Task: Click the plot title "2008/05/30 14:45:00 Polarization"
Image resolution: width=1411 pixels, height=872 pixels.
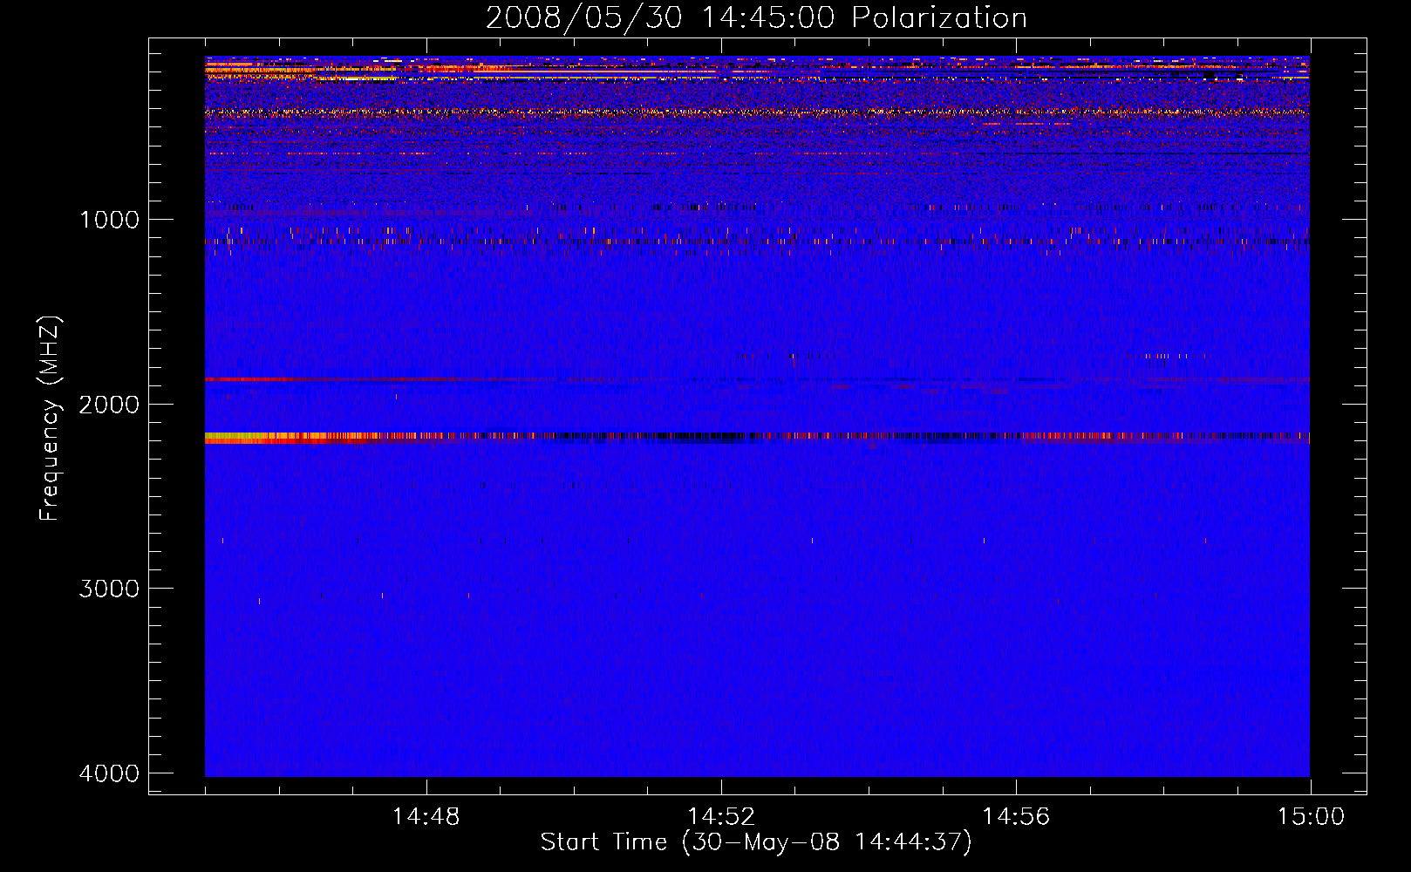Action: tap(756, 18)
